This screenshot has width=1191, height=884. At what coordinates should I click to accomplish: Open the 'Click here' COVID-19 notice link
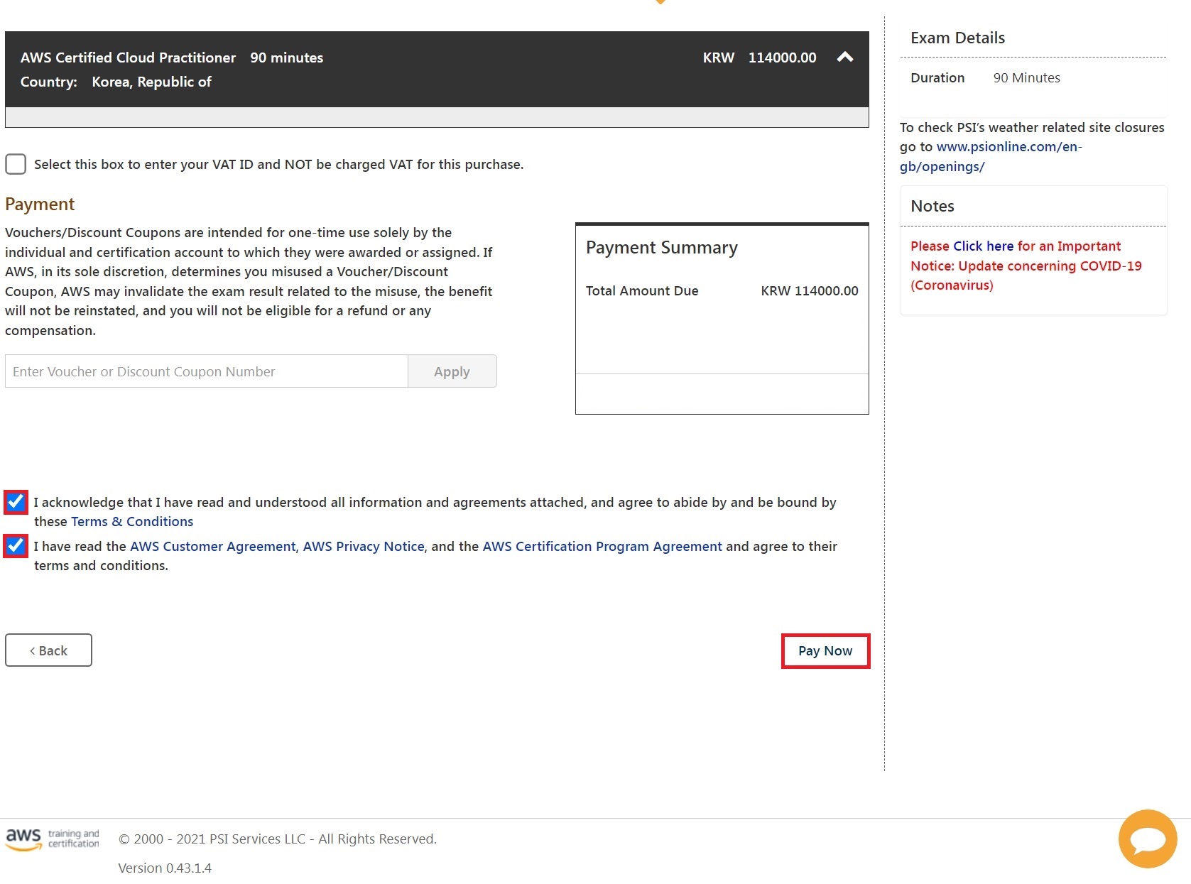pos(984,246)
